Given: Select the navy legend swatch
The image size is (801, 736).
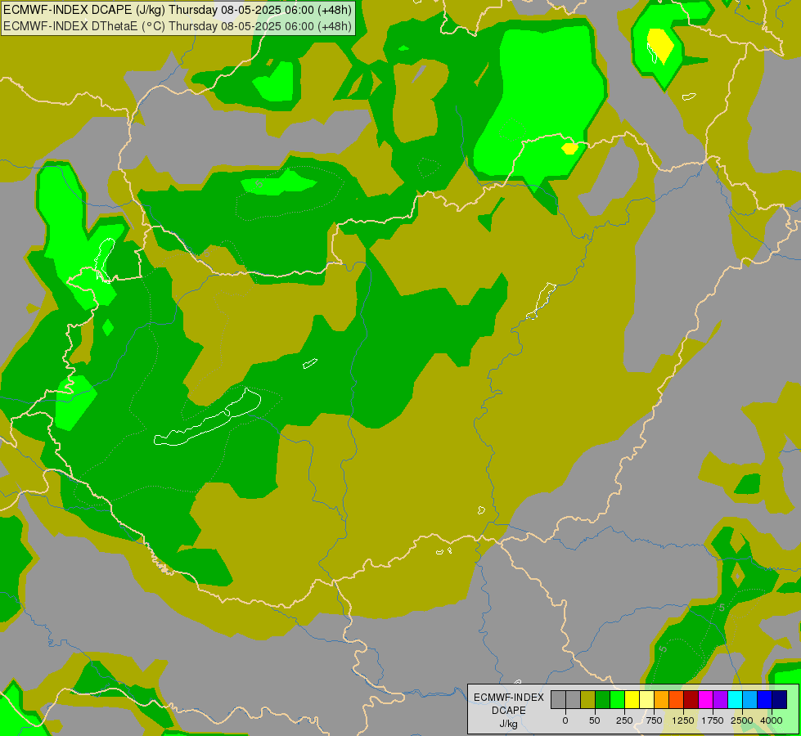Looking at the screenshot, I should point(780,699).
